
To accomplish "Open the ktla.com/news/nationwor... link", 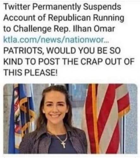I will (56, 40).
